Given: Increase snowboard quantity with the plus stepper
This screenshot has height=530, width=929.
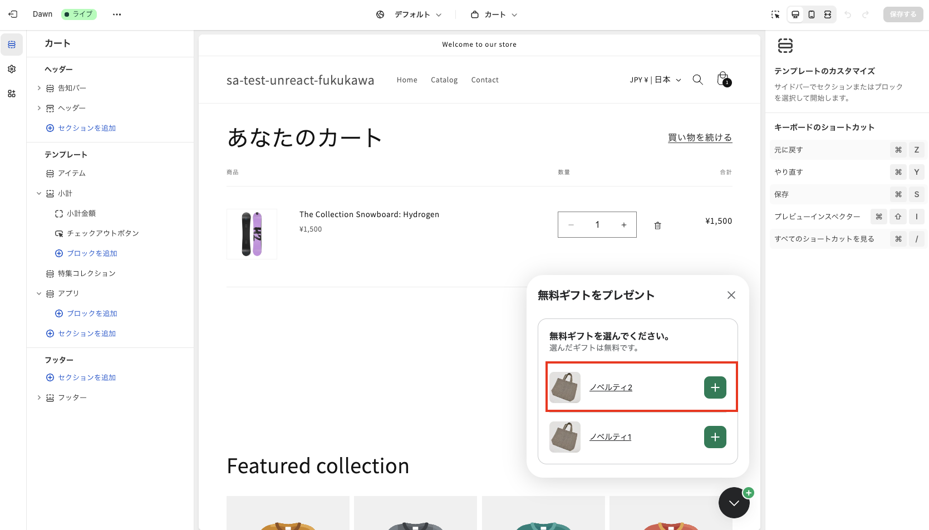Looking at the screenshot, I should pyautogui.click(x=623, y=224).
